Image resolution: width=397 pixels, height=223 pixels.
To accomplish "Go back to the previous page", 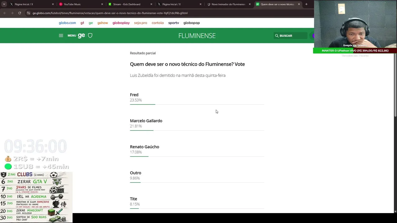I will [5, 13].
